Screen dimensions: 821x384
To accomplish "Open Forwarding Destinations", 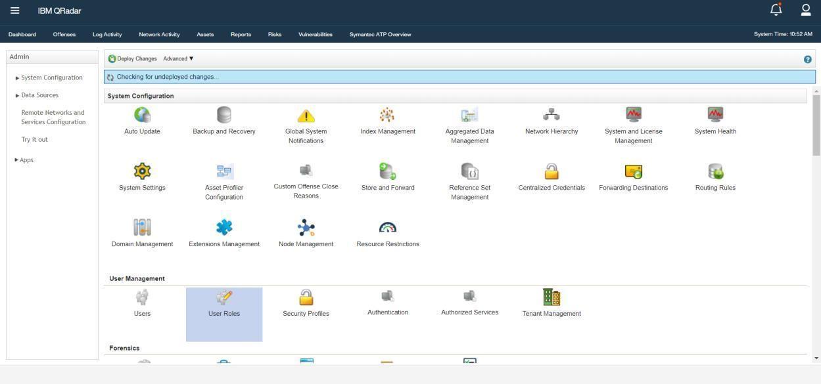I will 634,178.
